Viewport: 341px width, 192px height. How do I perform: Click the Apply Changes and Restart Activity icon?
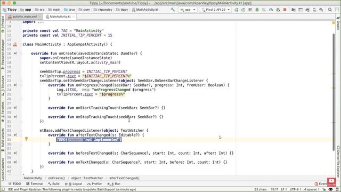tap(243, 10)
